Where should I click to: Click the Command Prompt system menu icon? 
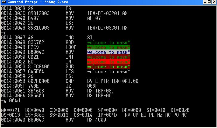pyautogui.click(x=4, y=2)
